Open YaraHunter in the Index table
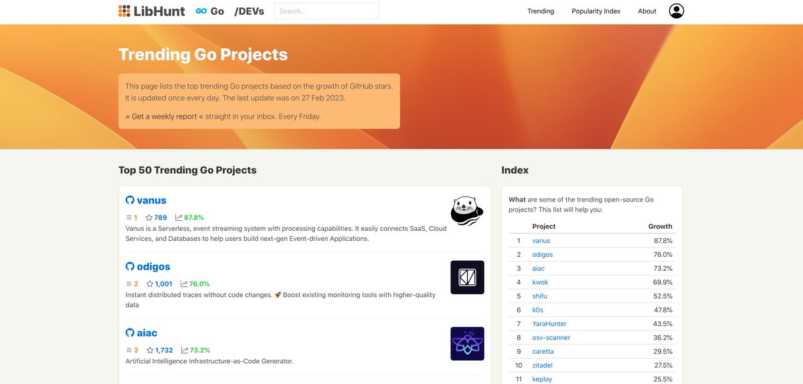Viewport: 803px width, 384px height. [x=549, y=324]
